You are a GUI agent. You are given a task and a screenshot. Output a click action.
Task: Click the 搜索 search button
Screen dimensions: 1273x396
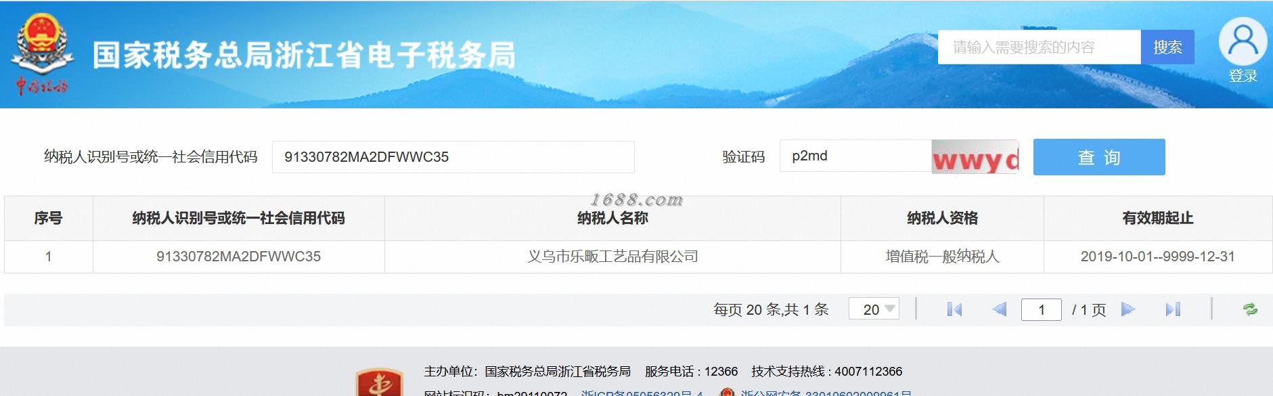click(x=1167, y=47)
